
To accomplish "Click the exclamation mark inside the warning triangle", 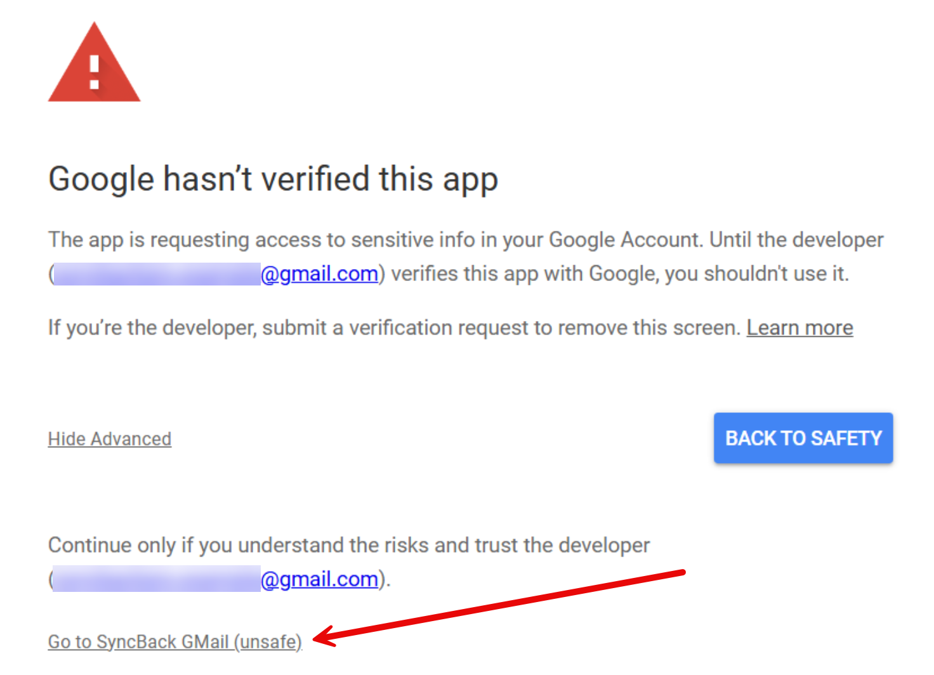I will pos(95,72).
